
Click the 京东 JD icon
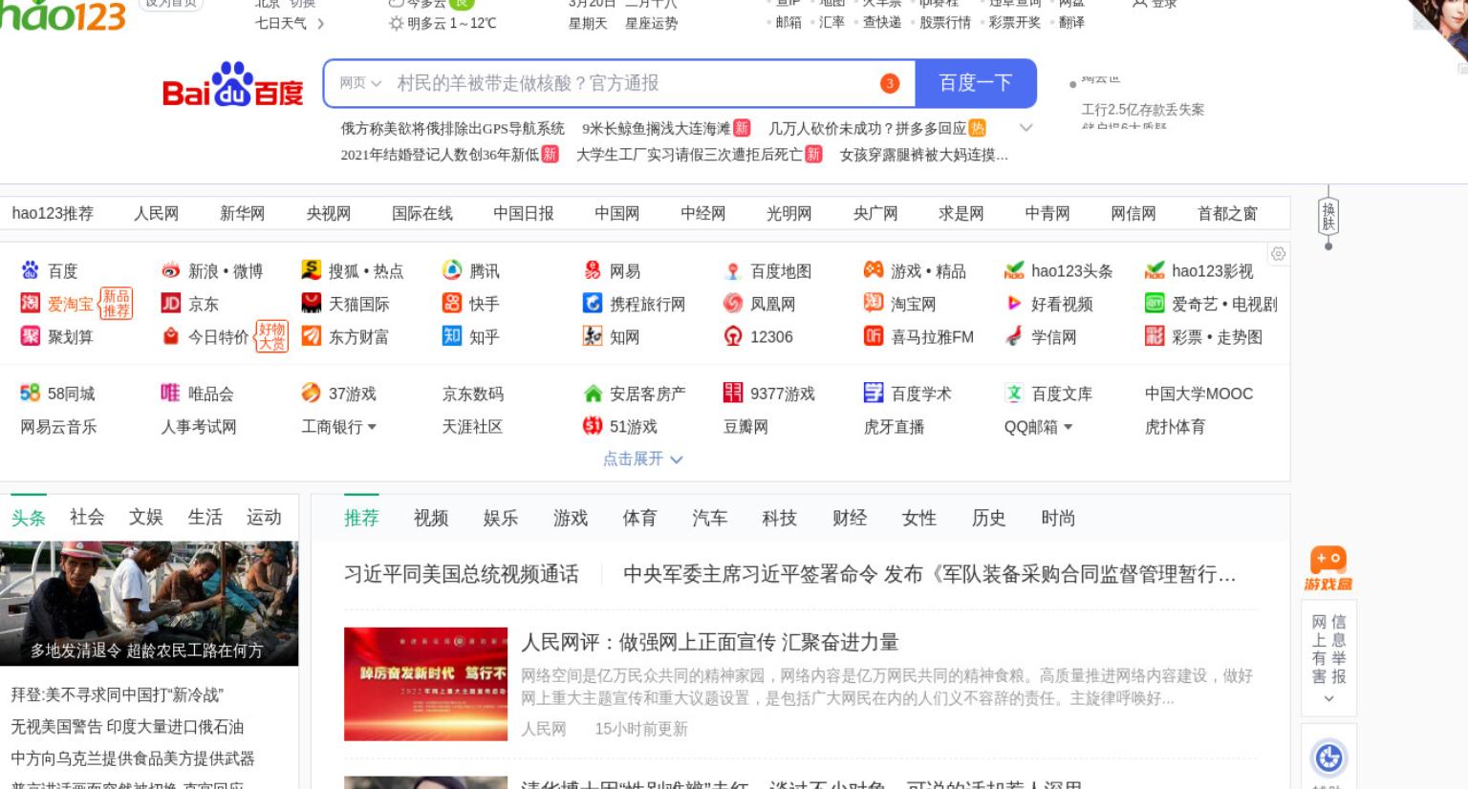[x=171, y=304]
